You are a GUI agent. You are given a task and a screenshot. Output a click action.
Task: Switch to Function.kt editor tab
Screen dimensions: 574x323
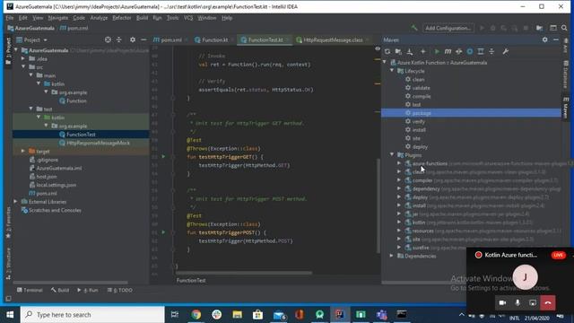pos(214,39)
